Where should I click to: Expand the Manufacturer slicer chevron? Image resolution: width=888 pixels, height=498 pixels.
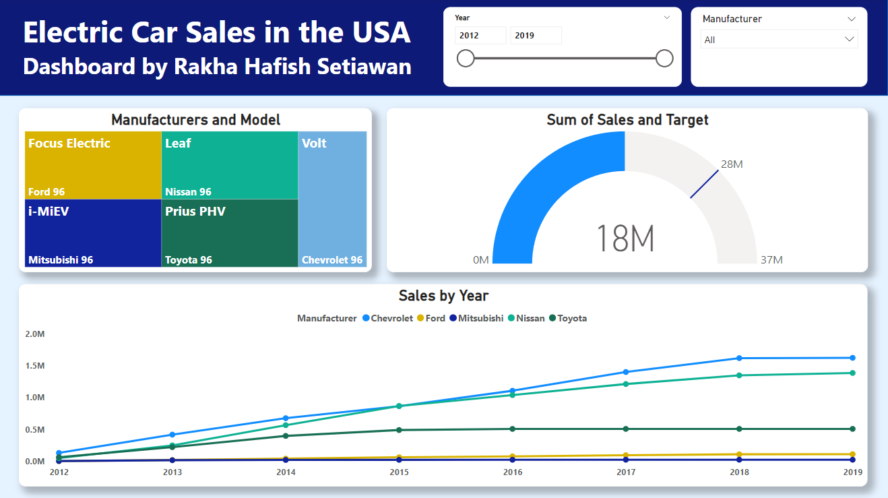(x=852, y=19)
